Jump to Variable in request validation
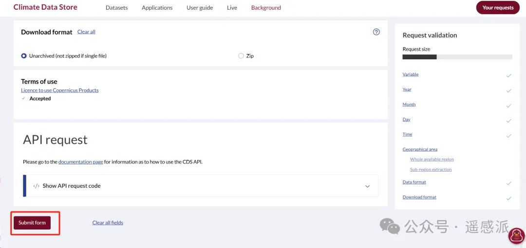 [411, 74]
